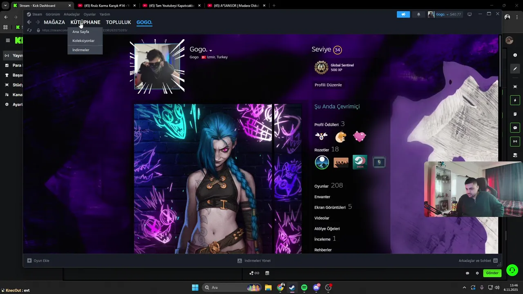
Task: Go back with Steam's back arrow
Action: (x=29, y=22)
